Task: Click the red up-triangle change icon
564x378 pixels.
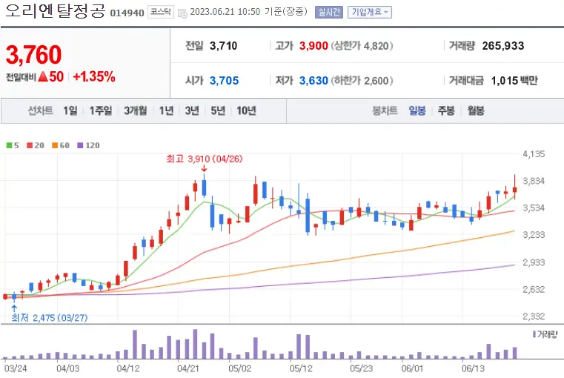Action: tap(43, 76)
